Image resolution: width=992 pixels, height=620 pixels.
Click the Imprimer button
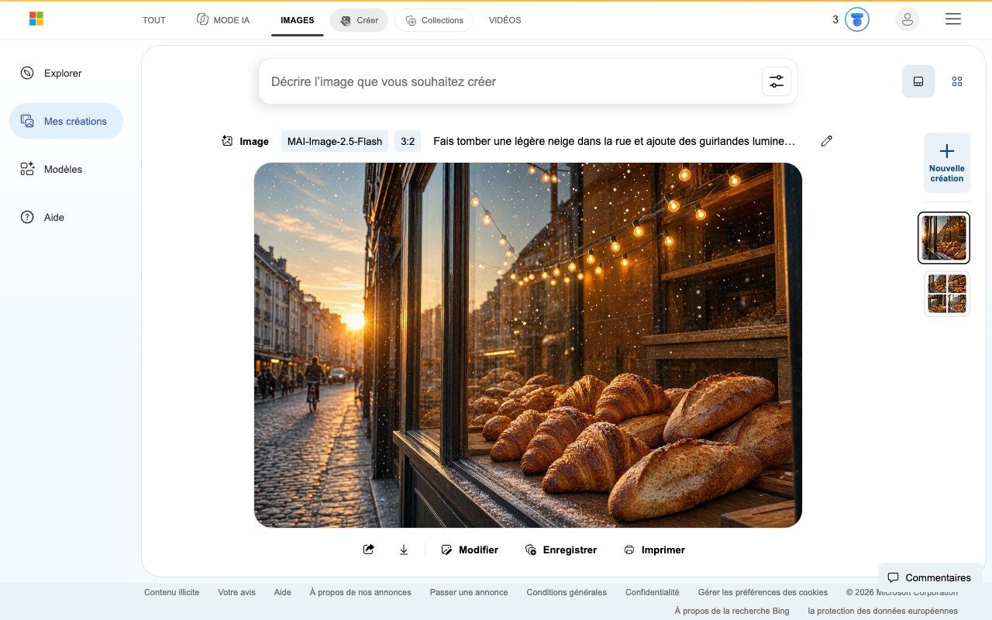point(655,549)
